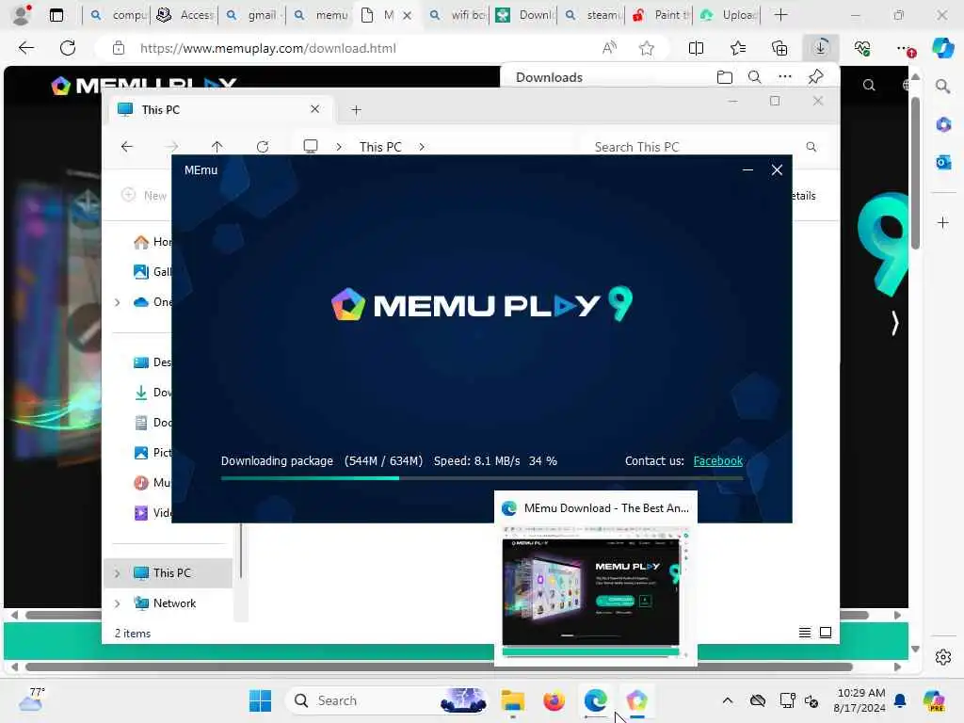Select This PC in navigation pane
Screen dimensions: 964x723
pyautogui.click(x=169, y=573)
